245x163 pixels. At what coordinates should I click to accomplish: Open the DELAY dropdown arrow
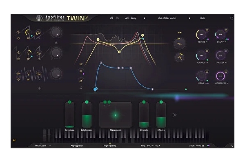click(x=225, y=42)
